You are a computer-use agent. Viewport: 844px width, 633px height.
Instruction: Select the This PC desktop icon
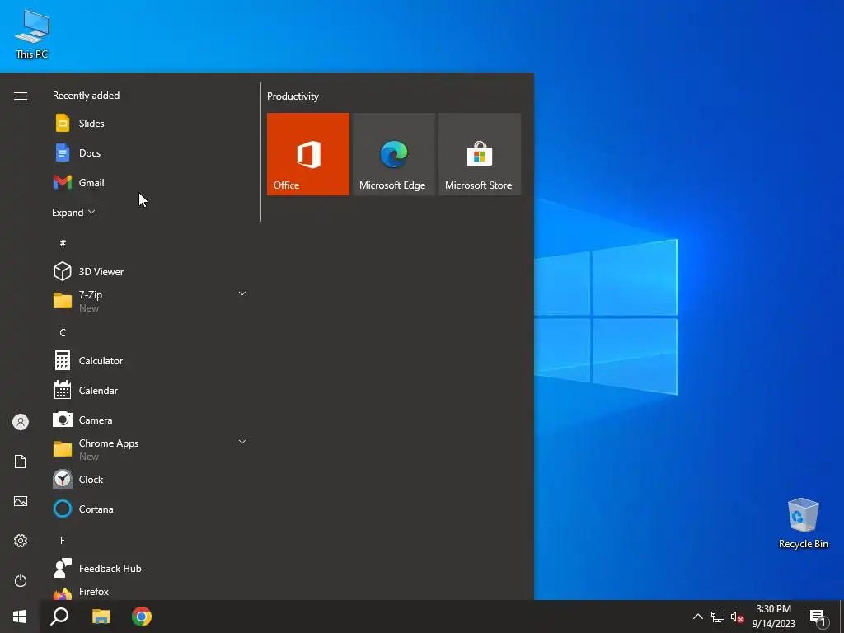tap(32, 35)
